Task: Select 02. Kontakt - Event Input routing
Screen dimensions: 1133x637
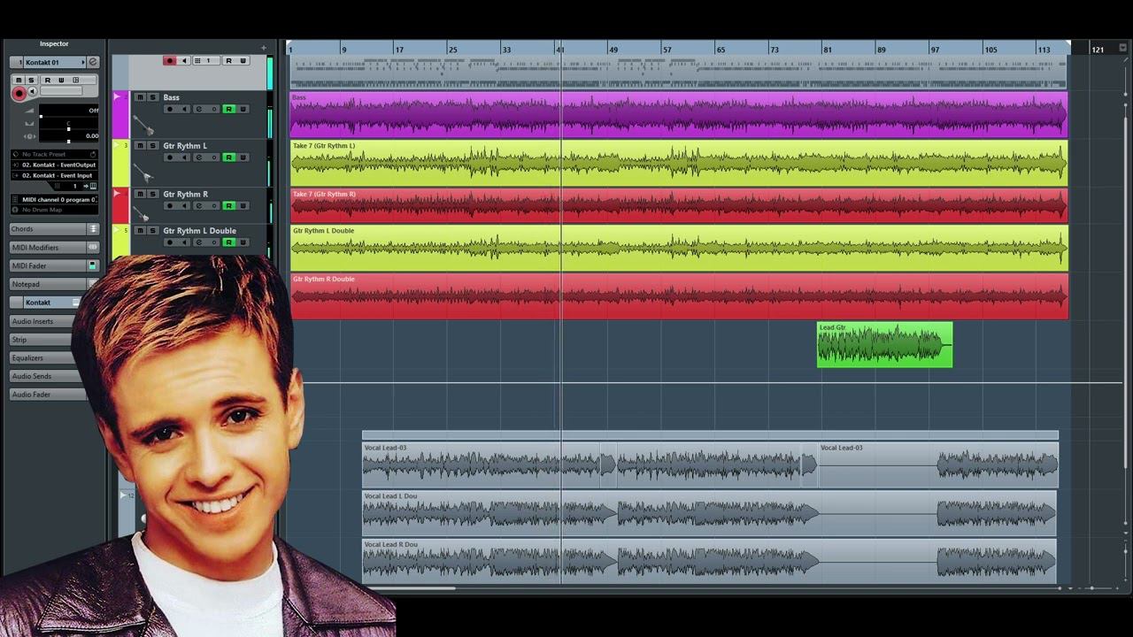Action: pos(54,175)
